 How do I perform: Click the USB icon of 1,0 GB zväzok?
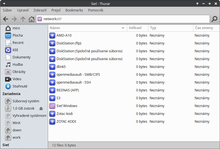coord(8,108)
